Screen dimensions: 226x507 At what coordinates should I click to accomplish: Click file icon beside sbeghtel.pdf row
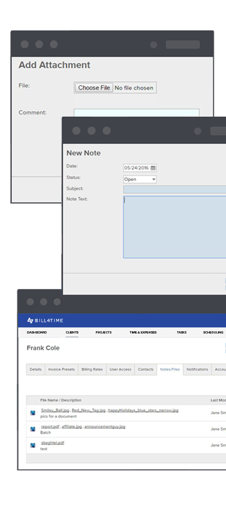coord(33,445)
